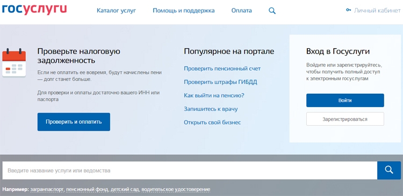
Task: Click the Зарегистрироваться button
Action: 345,119
